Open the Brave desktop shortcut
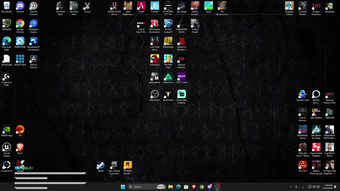The height and width of the screenshot is (191, 340). click(x=20, y=149)
